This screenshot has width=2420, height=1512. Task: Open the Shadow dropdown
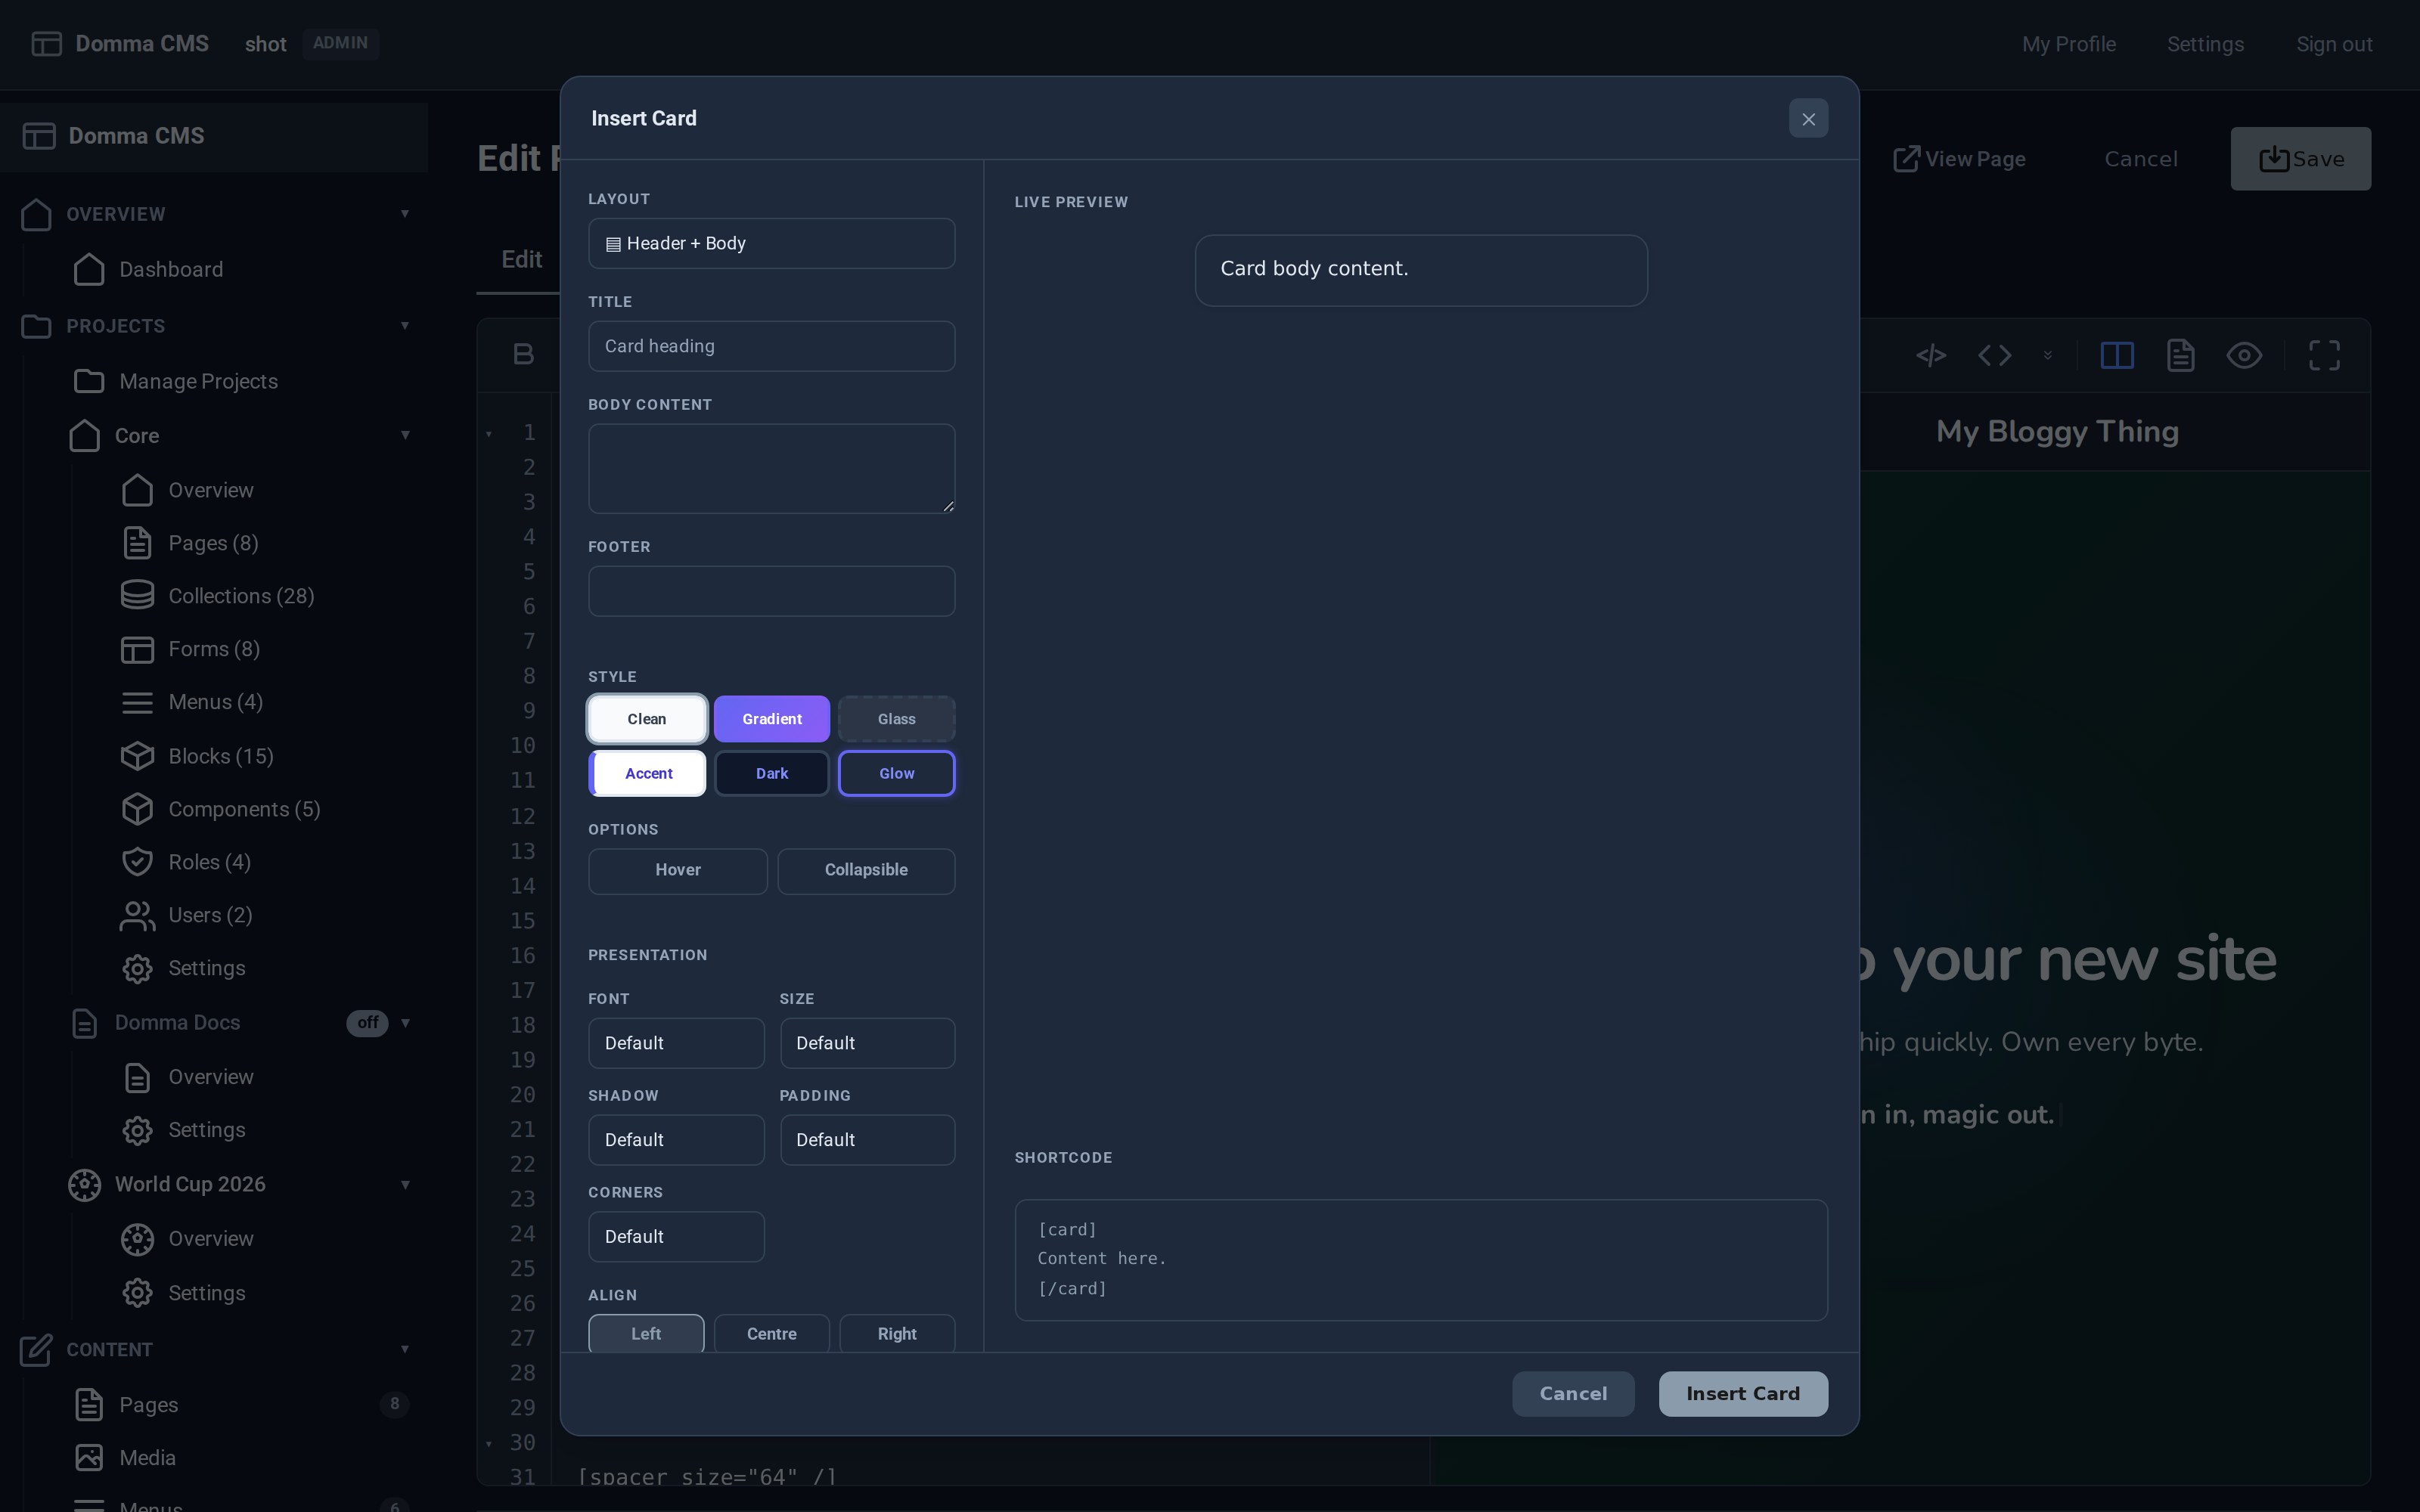pos(676,1140)
